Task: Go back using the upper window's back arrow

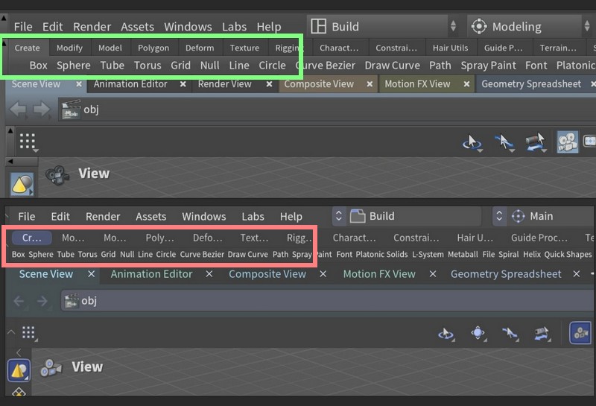Action: (18, 110)
